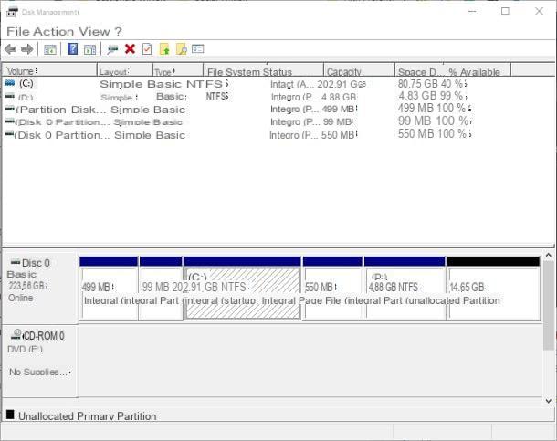Viewport: 557px width, 441px height.
Task: Maximize the Disk Management window
Action: pyautogui.click(x=505, y=11)
